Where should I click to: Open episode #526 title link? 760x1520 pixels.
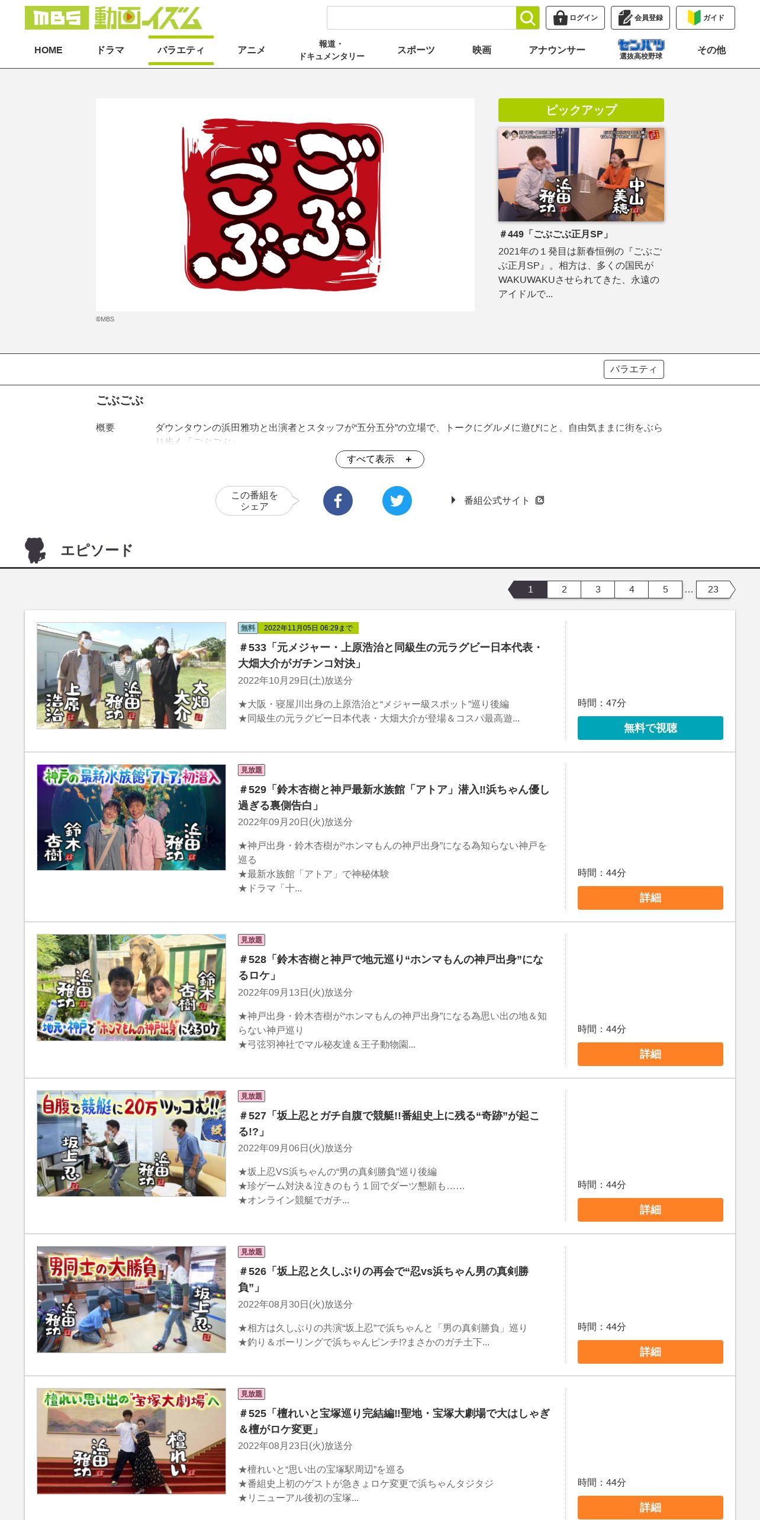click(x=384, y=1279)
